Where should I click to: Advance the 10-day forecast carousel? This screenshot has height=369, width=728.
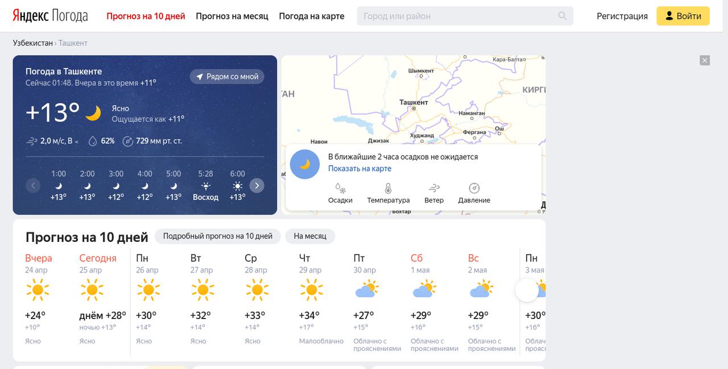point(527,290)
